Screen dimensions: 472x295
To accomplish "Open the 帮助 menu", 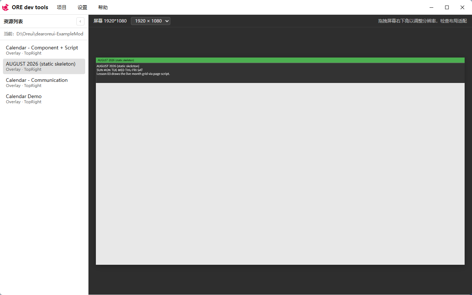I will click(x=103, y=7).
